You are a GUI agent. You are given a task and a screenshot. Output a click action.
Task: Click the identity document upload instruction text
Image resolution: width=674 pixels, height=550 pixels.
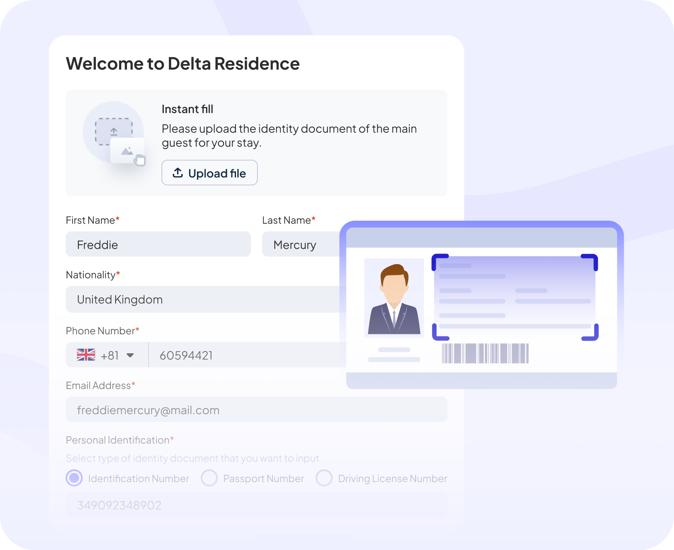[x=289, y=136]
